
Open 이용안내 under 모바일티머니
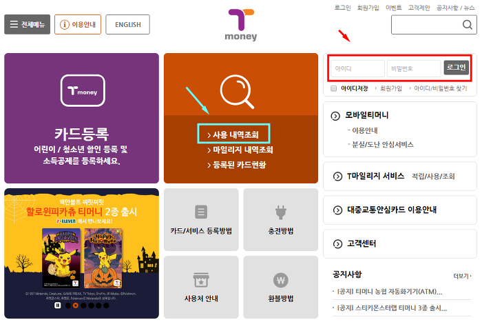(364, 130)
